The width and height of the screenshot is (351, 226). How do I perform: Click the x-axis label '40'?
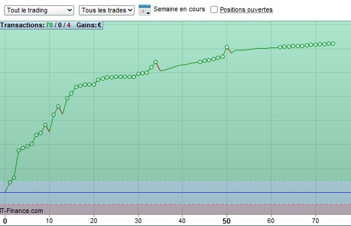[x=182, y=221]
